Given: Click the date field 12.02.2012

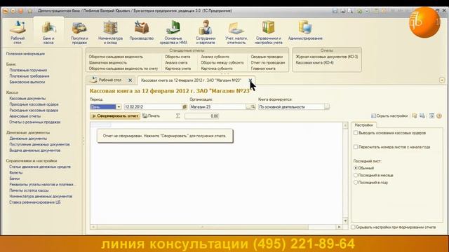Looking at the screenshot, I should tap(153, 107).
